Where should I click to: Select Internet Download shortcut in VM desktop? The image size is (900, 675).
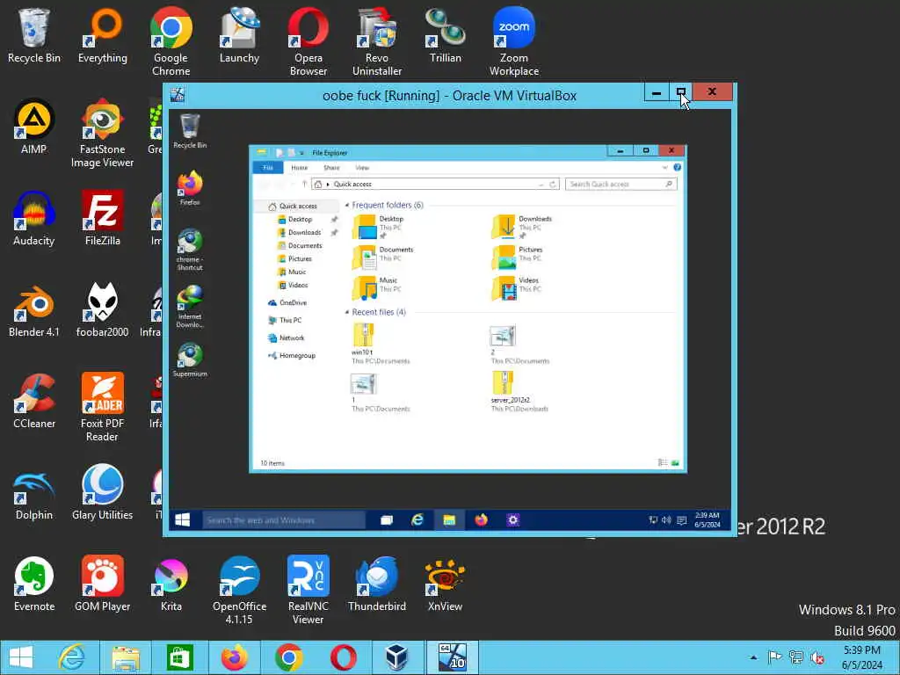point(190,307)
